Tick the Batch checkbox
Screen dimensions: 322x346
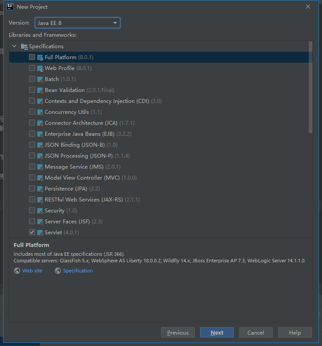click(x=32, y=79)
